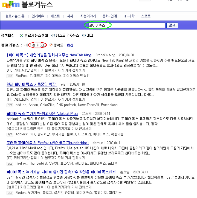This screenshot has height=198, width=197.
Task: Click the Extensions tag
Action: tap(109, 105)
